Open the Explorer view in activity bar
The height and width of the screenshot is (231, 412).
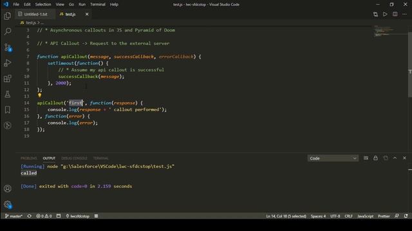point(7,16)
